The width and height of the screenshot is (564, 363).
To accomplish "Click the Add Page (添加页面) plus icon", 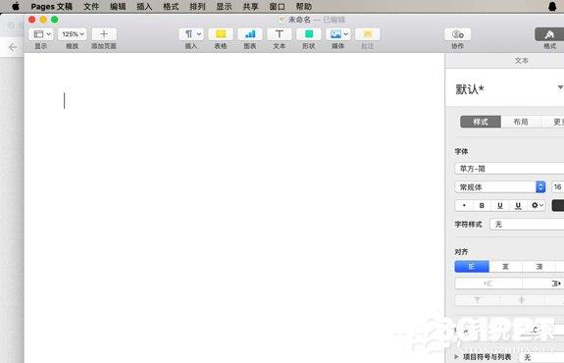I will (x=104, y=34).
